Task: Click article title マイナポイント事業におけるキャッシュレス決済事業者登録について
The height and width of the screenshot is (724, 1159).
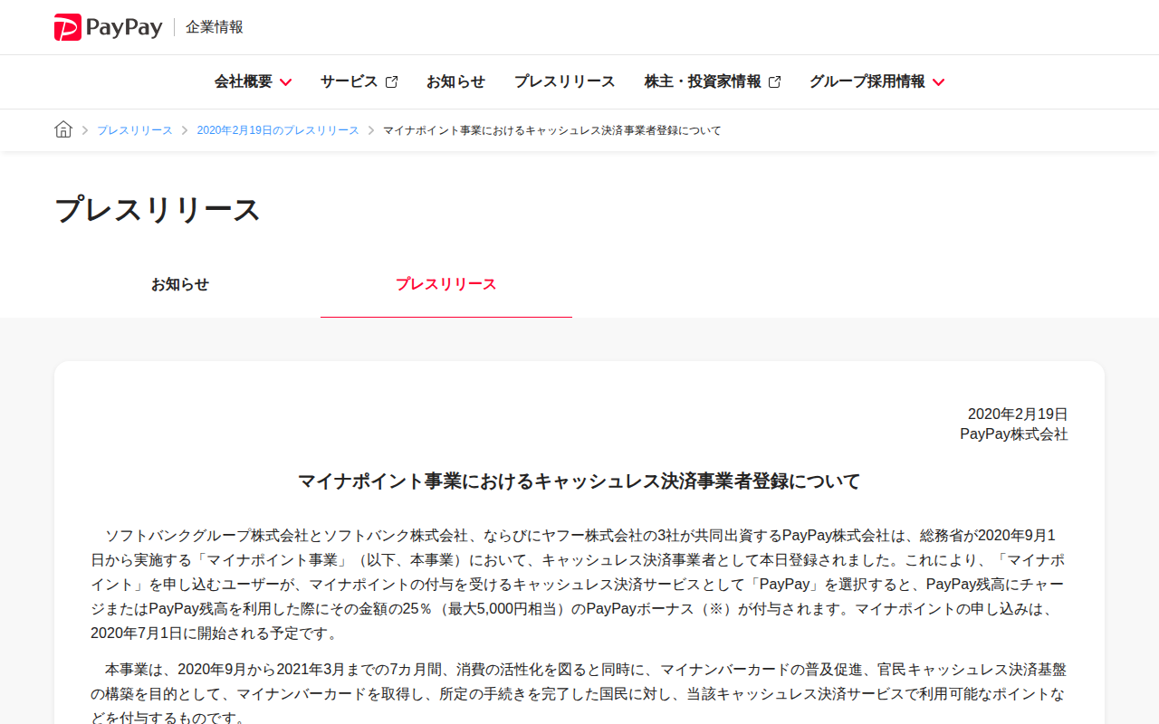Action: pos(579,481)
